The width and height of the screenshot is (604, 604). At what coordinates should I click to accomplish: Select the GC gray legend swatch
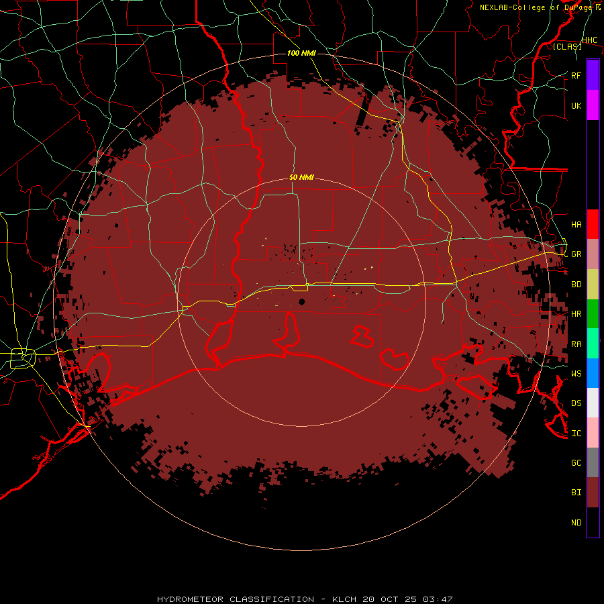[593, 462]
